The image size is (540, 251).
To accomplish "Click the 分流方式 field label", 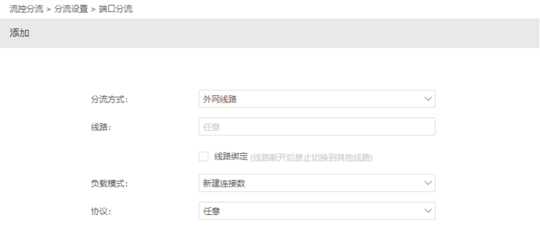I will 110,100.
